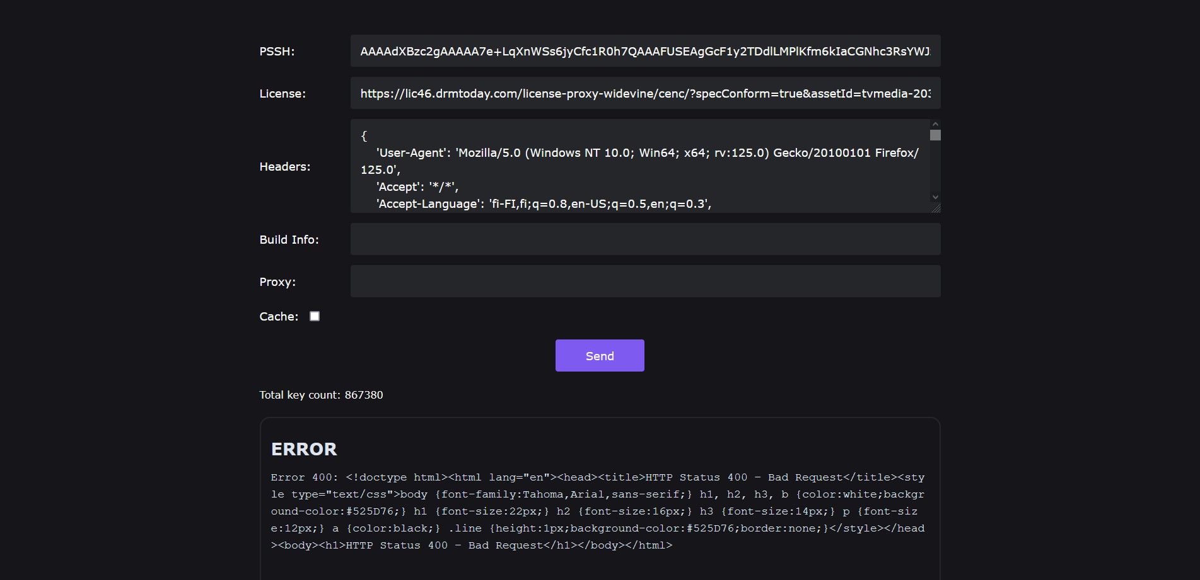Click the Total key count text
The width and height of the screenshot is (1200, 580).
(x=321, y=395)
